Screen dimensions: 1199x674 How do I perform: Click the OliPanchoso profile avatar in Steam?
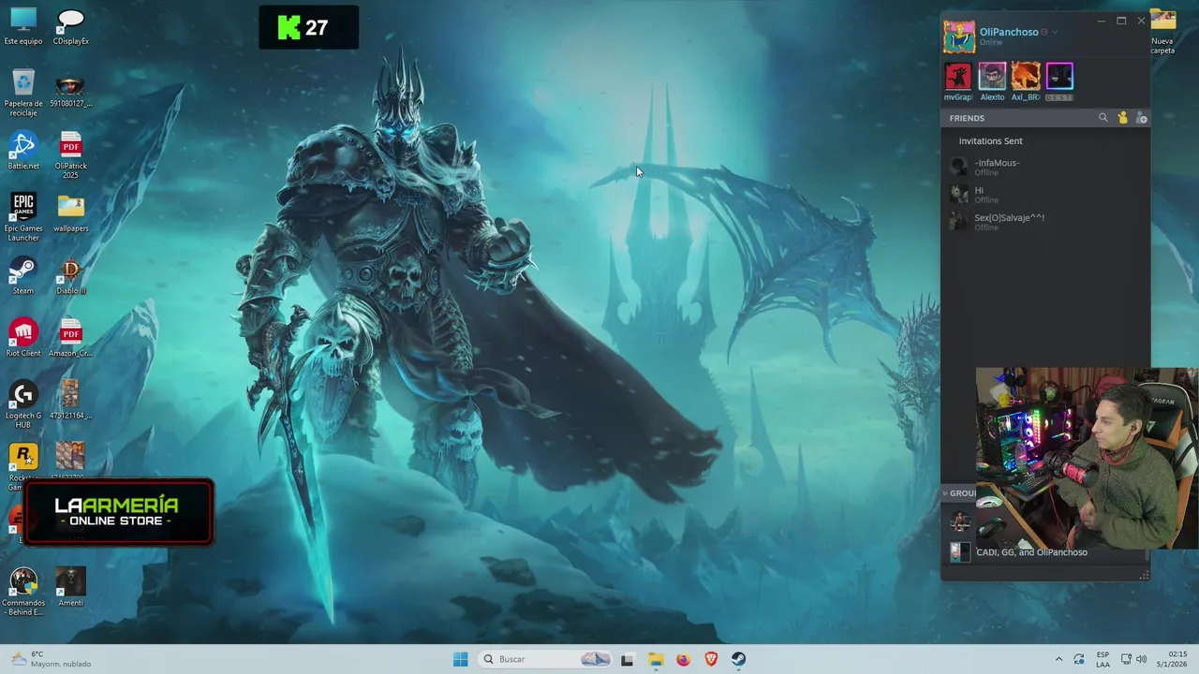point(958,37)
